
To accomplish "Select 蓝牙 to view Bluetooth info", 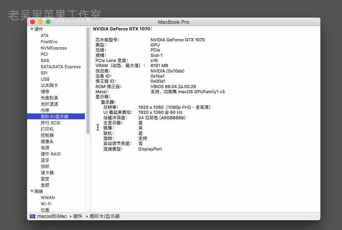I will (44, 160).
